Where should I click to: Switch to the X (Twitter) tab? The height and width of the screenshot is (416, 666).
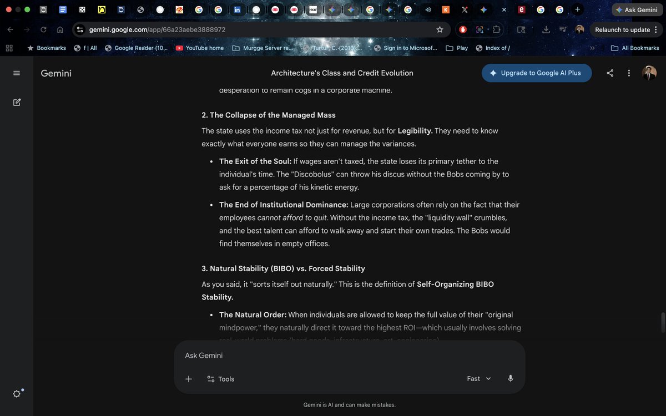[x=465, y=9]
